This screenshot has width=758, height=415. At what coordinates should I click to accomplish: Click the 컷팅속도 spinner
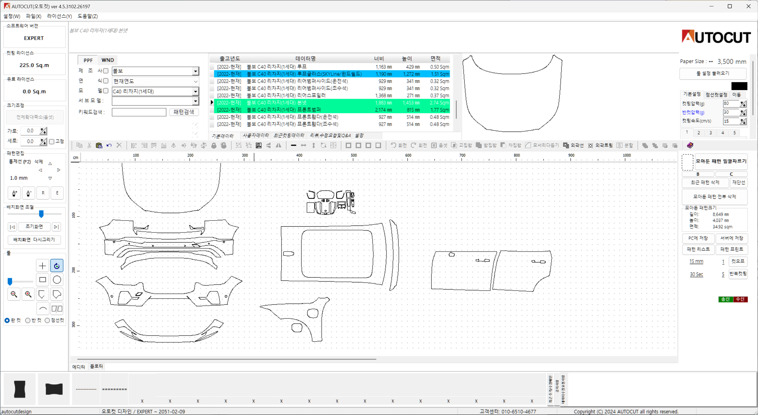pyautogui.click(x=743, y=121)
